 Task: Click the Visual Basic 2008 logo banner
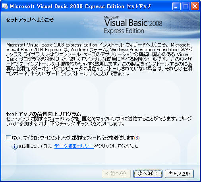coord(133,25)
